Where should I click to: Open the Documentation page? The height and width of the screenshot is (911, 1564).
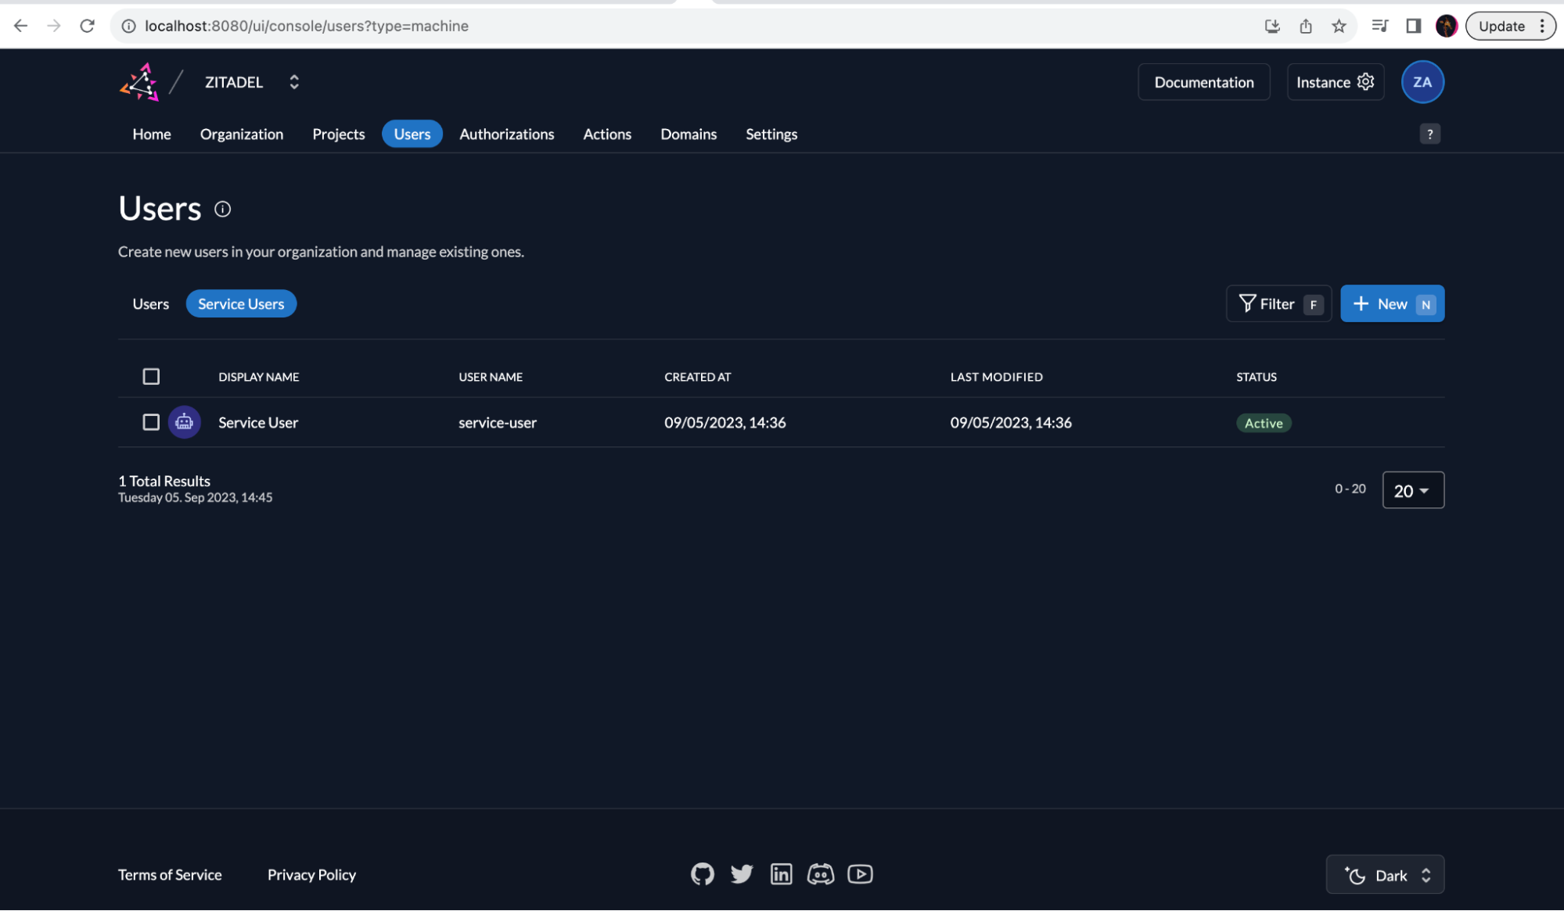click(x=1204, y=81)
